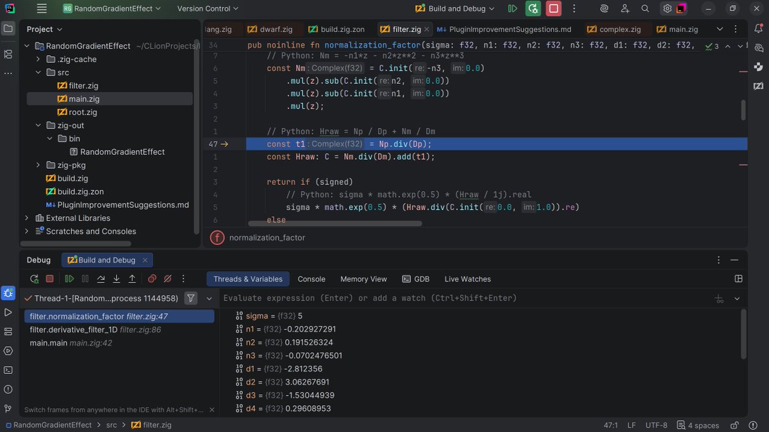
Task: Open the JetBrains Toolbox icon beside the settings gear
Action: [x=681, y=8]
